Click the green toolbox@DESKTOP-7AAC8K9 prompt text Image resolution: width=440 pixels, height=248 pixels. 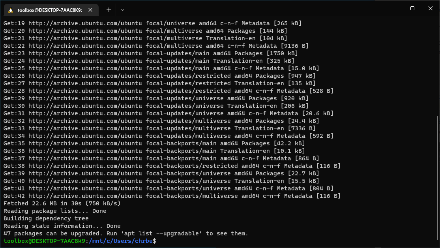coord(44,241)
